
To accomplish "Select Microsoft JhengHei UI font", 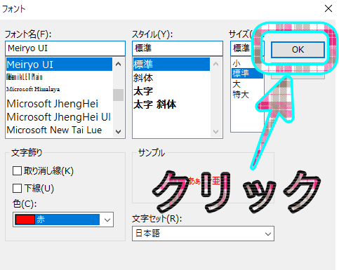I will pos(59,117).
